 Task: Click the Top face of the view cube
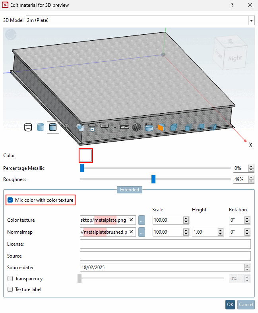(231, 41)
